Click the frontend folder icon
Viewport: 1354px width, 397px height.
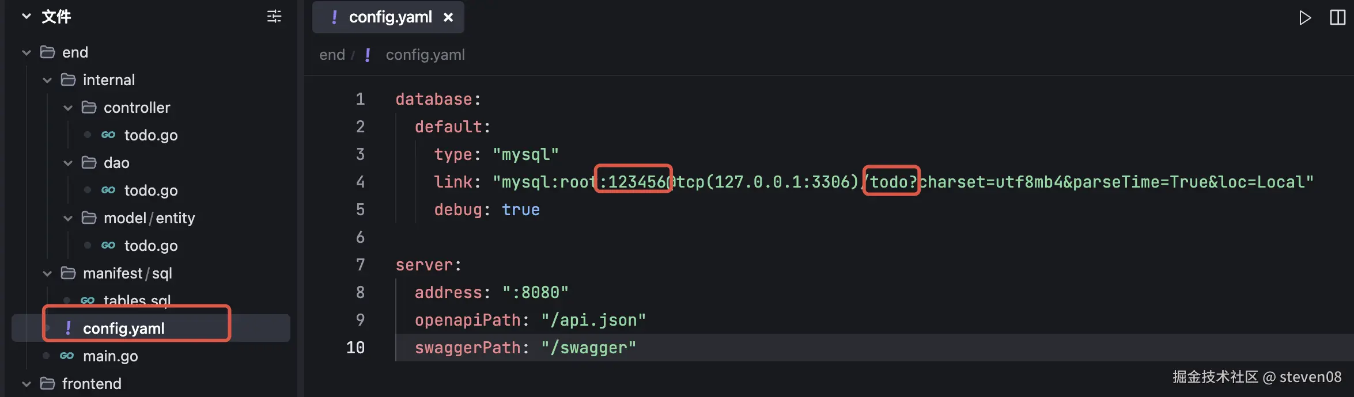[x=48, y=384]
